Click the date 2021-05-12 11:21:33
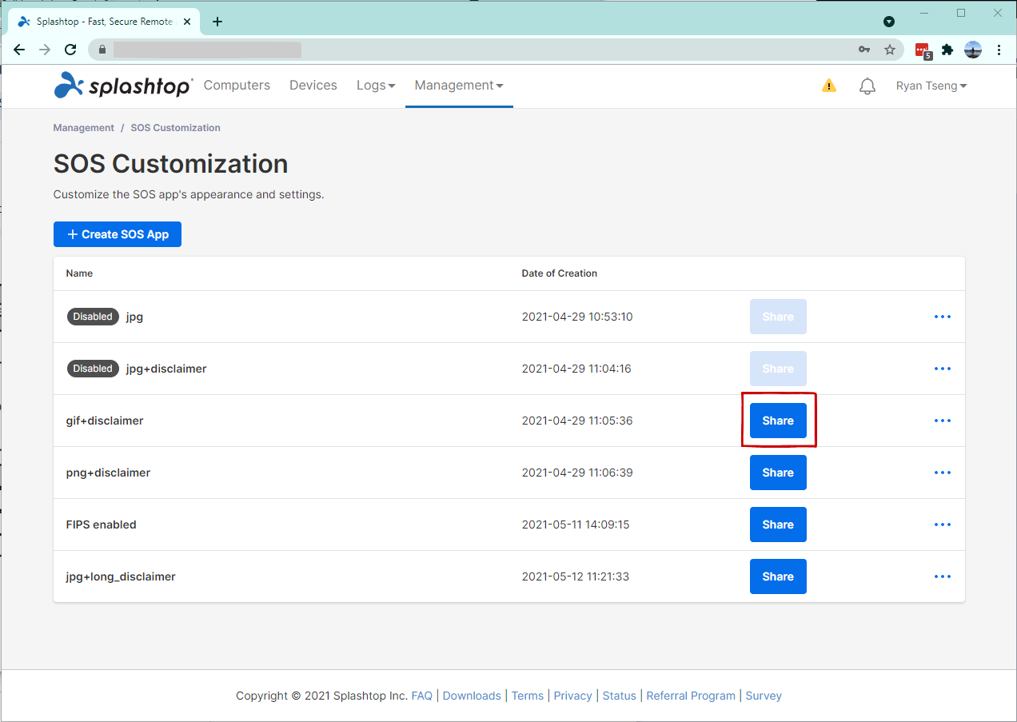 576,576
